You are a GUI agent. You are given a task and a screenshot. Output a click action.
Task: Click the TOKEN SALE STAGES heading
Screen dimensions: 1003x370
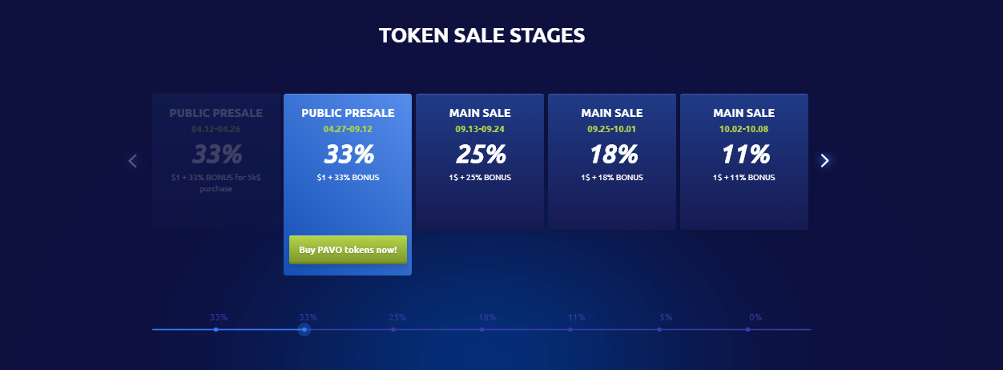[482, 35]
